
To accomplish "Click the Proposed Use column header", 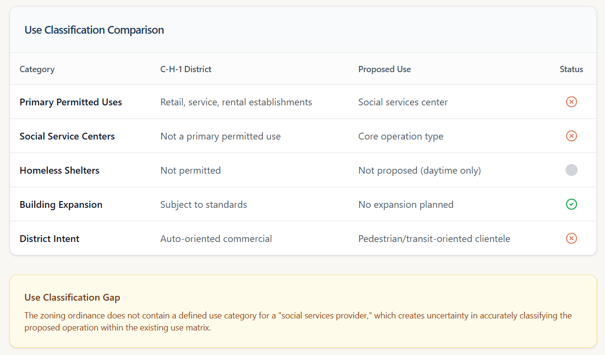I will [x=385, y=69].
